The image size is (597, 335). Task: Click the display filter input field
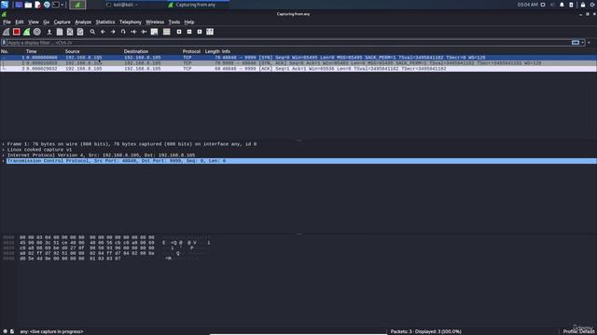(x=288, y=43)
